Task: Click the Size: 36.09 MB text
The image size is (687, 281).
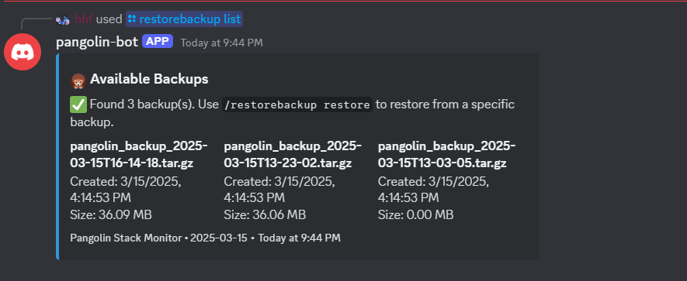Action: (x=111, y=215)
